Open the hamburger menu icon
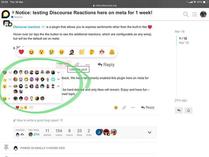Screen dimensions: 209x157 195,14
